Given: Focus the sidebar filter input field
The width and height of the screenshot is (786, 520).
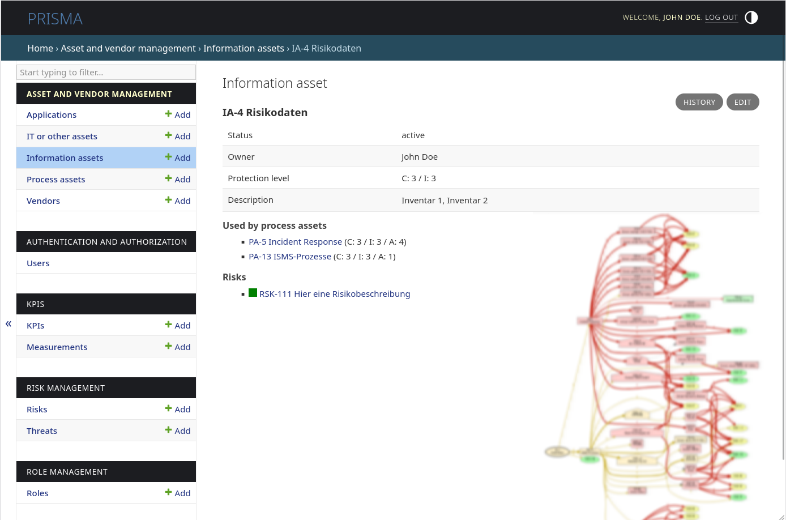Looking at the screenshot, I should [106, 72].
